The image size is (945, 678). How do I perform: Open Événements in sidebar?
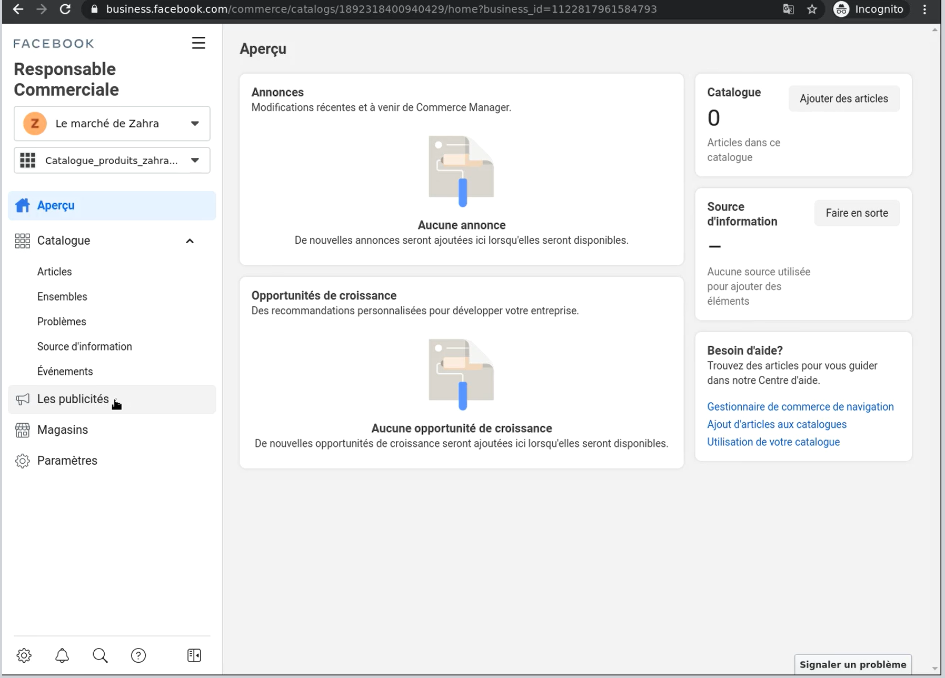[x=65, y=371]
